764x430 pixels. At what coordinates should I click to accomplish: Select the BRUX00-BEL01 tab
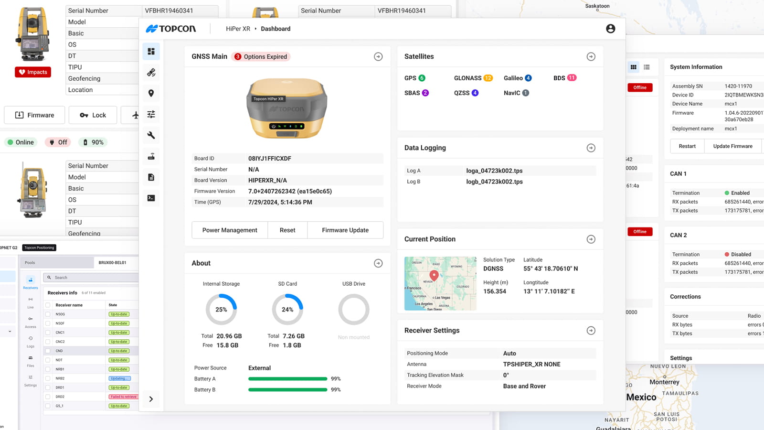pos(112,262)
